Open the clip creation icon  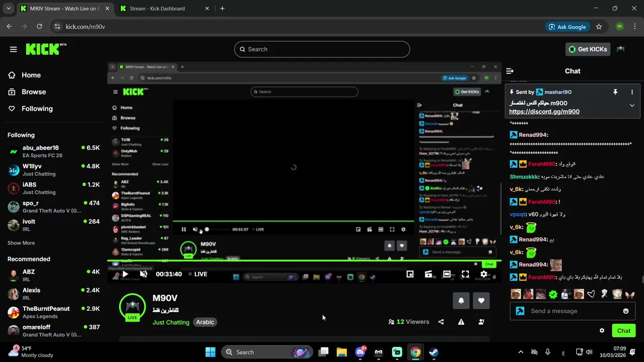point(429,274)
